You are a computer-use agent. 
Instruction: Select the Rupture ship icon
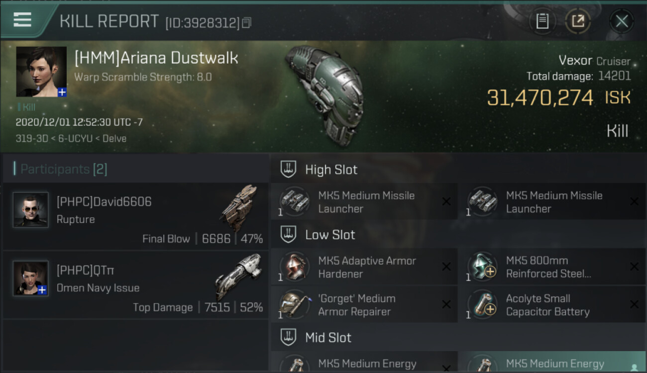(x=239, y=207)
